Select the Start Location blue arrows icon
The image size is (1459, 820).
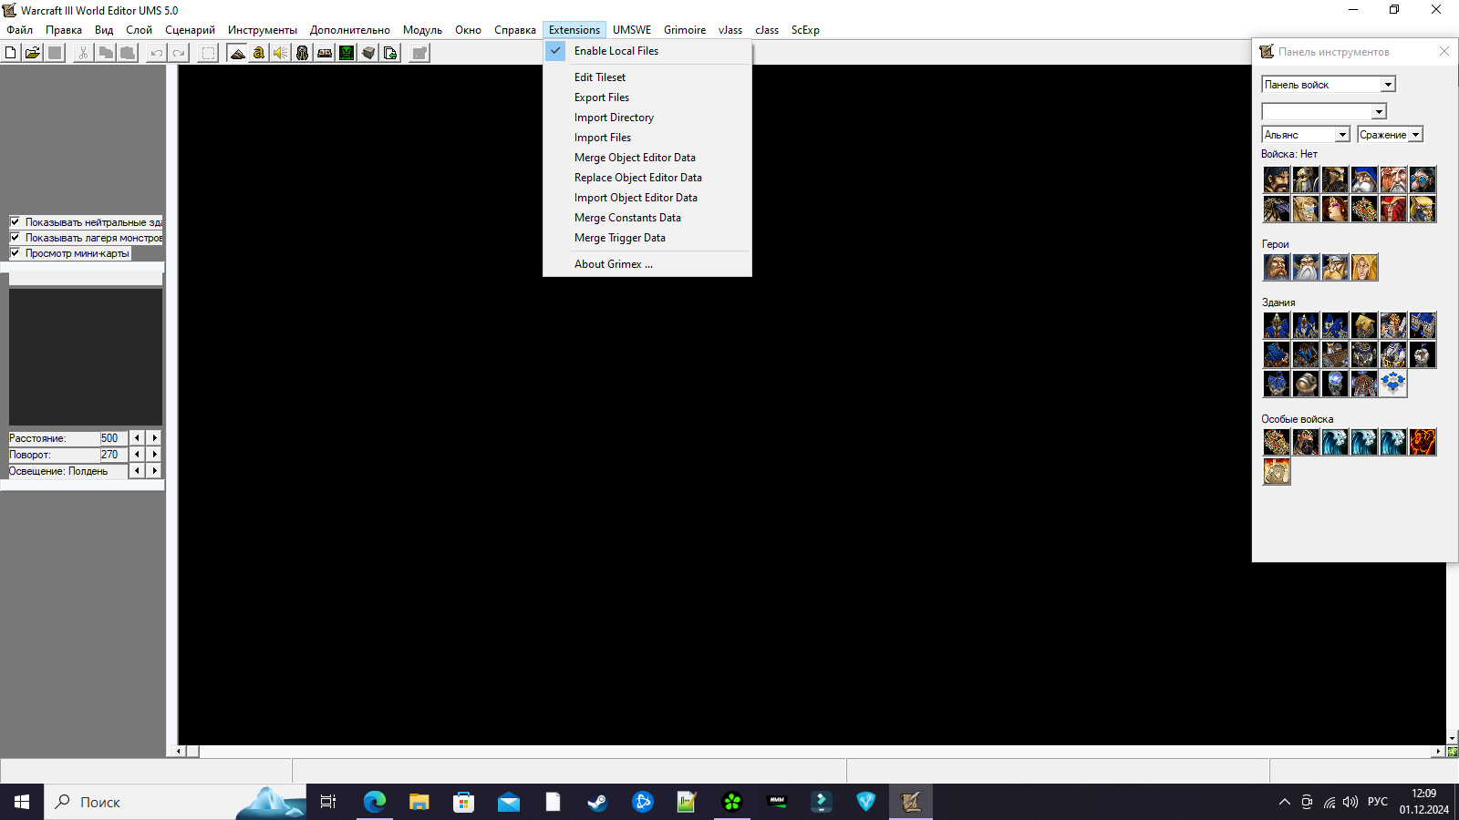(x=1393, y=384)
